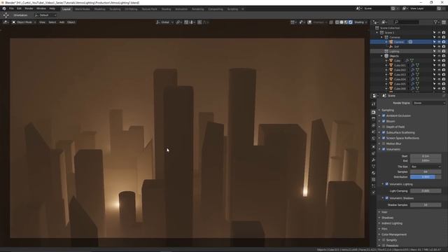Select wireframe viewport shading

pyautogui.click(x=337, y=22)
